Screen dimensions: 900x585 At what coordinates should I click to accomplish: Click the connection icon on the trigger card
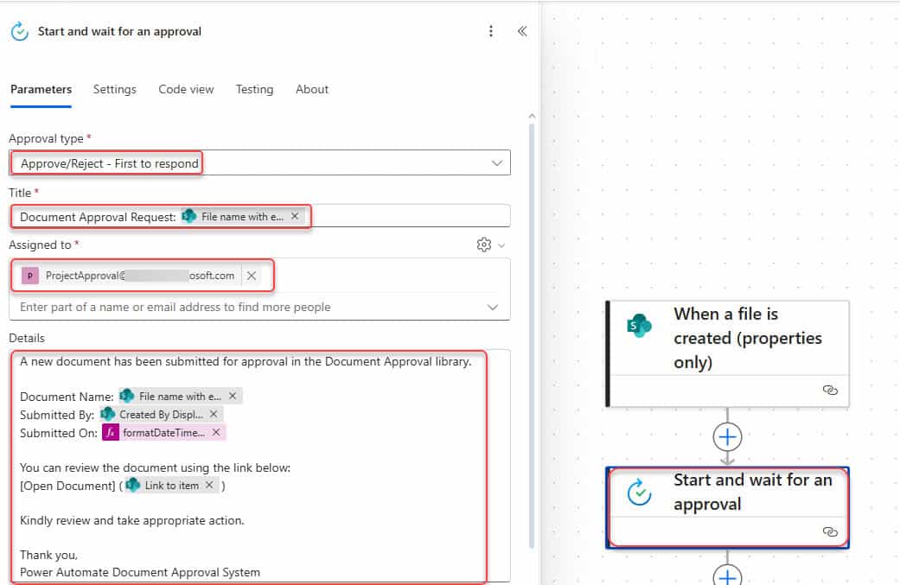tap(831, 391)
